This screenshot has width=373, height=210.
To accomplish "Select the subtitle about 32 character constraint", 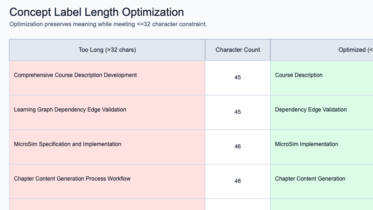I will pyautogui.click(x=108, y=24).
